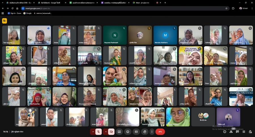Toggle closed captions button

(136, 132)
